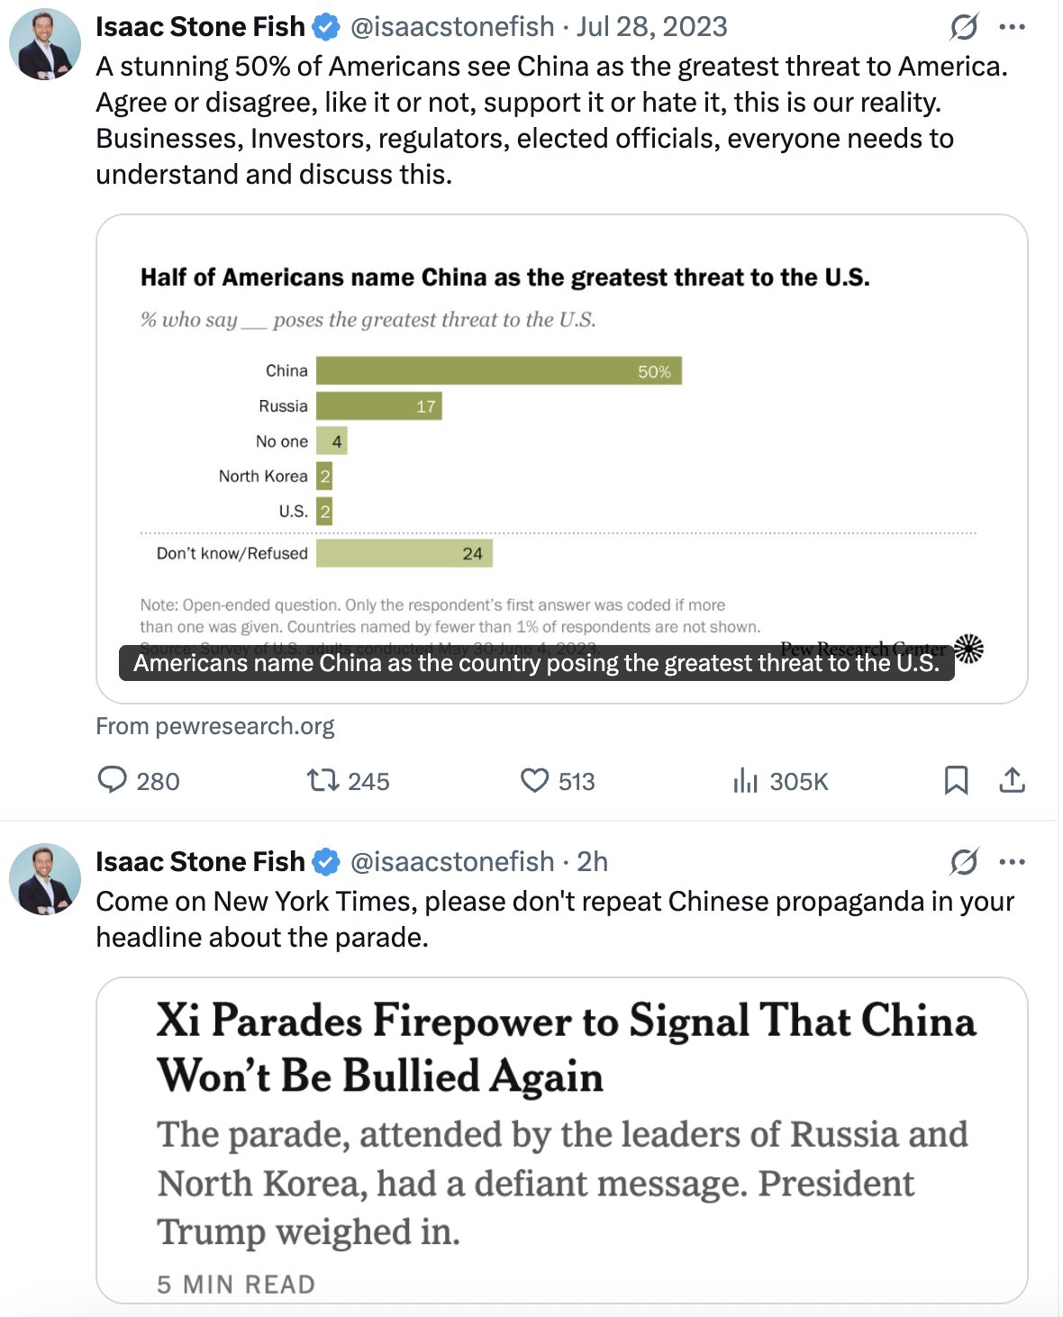1063x1317 pixels.
Task: Open Isaac Stone Fish profile from first tweet name
Action: point(200,27)
